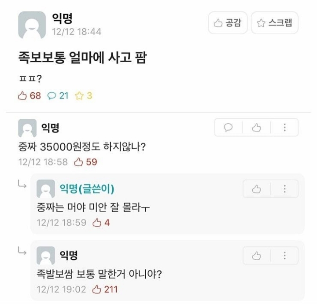Click first commenter's avatar image
This screenshot has width=317, height=304.
pyautogui.click(x=27, y=128)
